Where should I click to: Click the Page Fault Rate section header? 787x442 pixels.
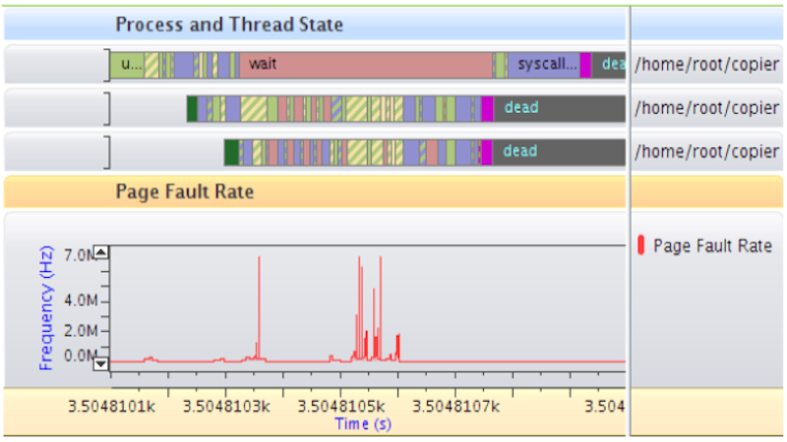(x=185, y=192)
